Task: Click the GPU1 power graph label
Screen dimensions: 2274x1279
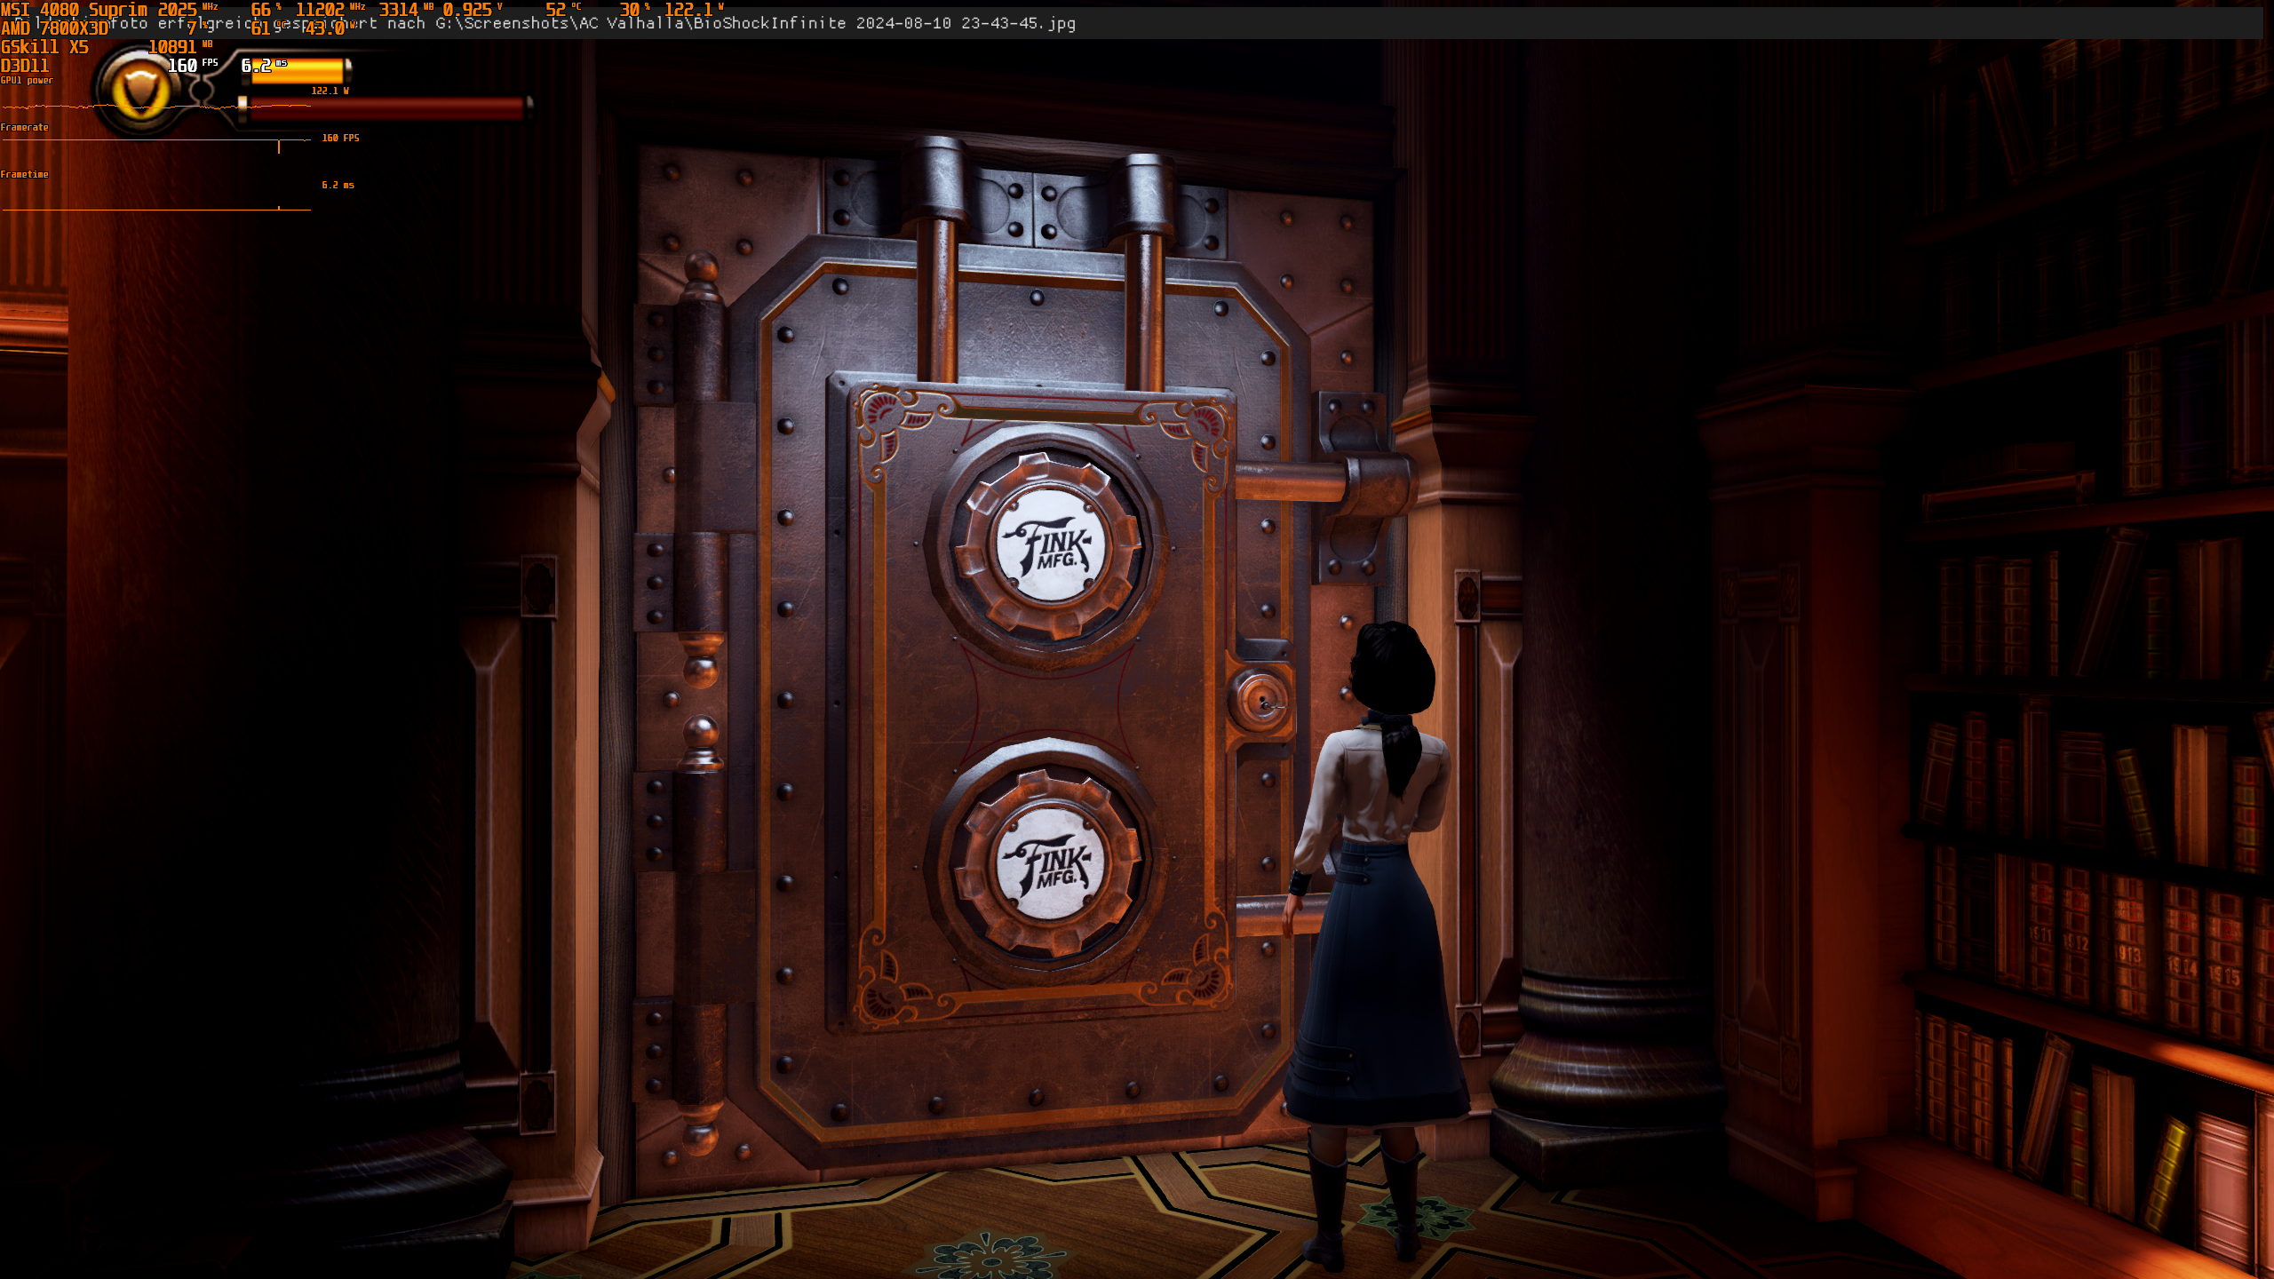Action: point(27,81)
